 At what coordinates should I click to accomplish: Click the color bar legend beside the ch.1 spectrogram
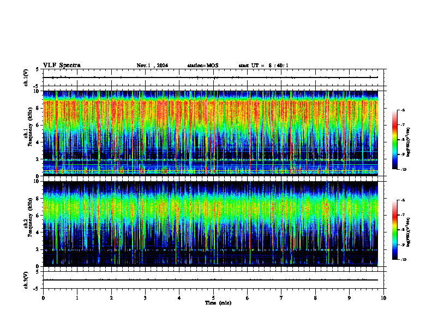click(394, 140)
